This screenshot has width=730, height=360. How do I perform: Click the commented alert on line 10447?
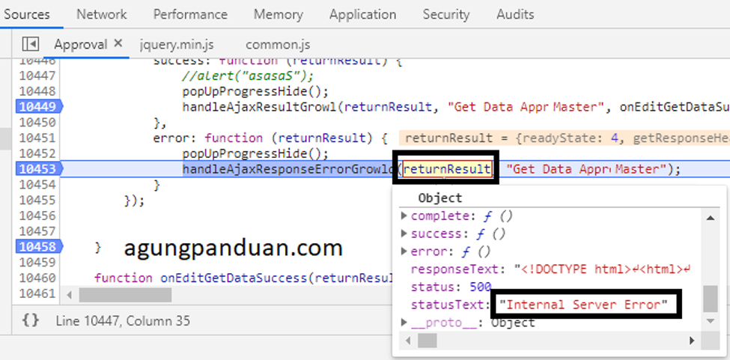coord(248,76)
